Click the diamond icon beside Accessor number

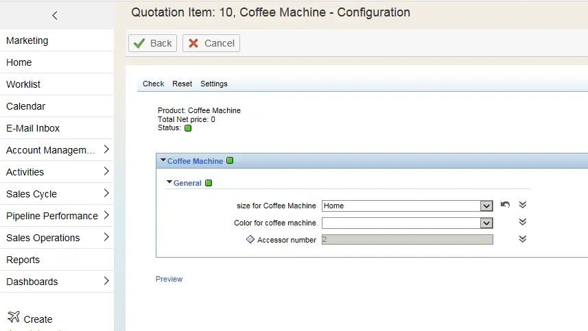pyautogui.click(x=250, y=240)
